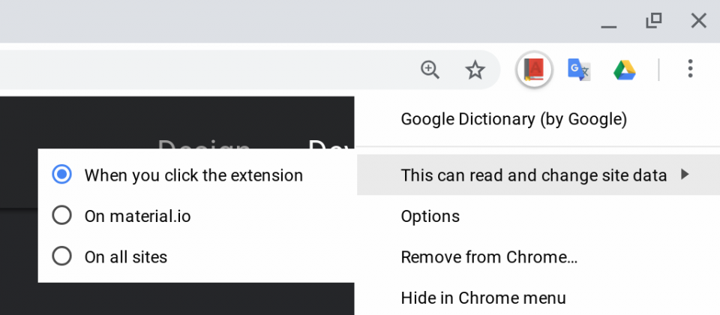Viewport: 720px width, 315px height.
Task: Select the "On material.io" radio button
Action: tap(61, 215)
